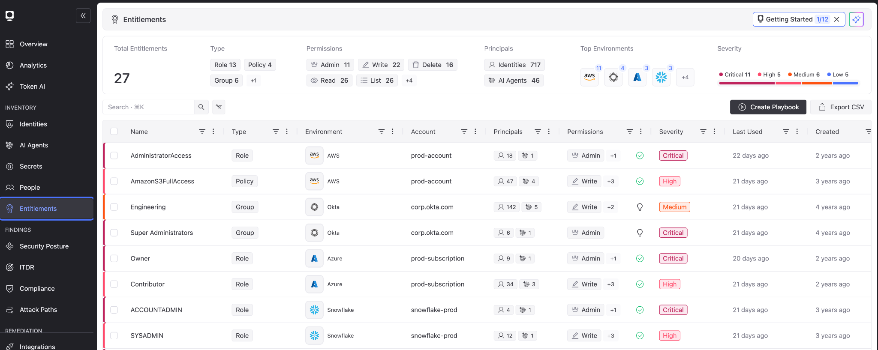Click the Critical badge in AdministratorAccess row
878x350 pixels.
(673, 156)
